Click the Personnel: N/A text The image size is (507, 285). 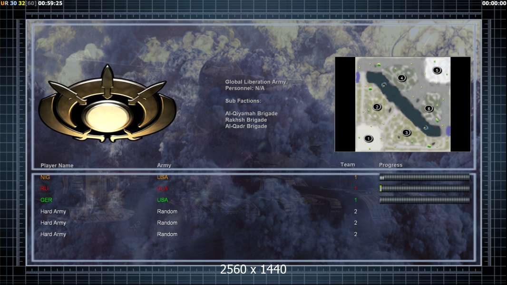[245, 88]
